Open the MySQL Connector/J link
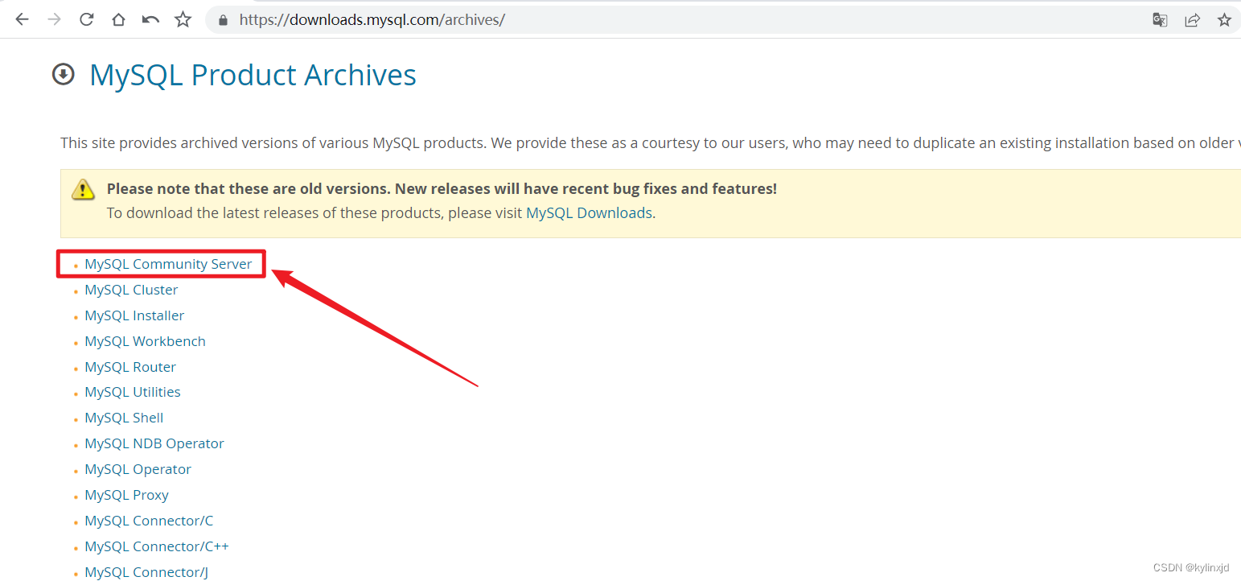 (146, 571)
